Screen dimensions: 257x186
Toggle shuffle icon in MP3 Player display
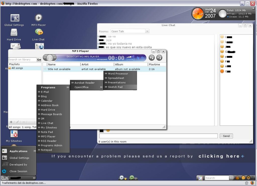pyautogui.click(x=138, y=58)
